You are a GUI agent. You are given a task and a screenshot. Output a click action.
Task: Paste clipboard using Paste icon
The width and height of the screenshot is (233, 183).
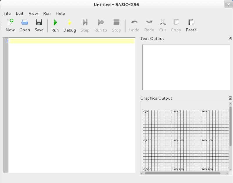191,25
